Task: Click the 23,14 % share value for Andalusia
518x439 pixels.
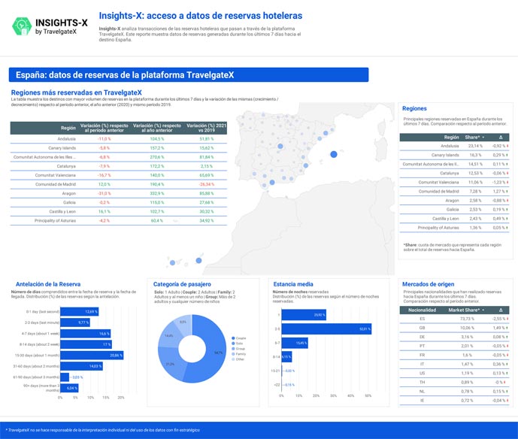Action: click(x=475, y=146)
